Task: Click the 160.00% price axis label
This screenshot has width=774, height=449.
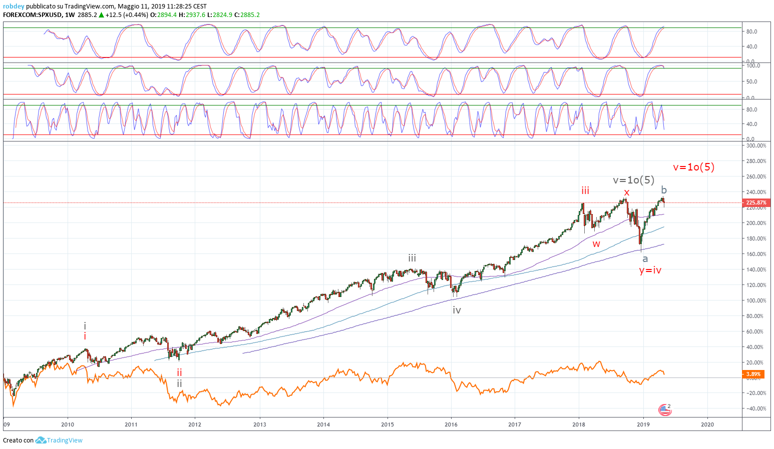Action: (756, 254)
